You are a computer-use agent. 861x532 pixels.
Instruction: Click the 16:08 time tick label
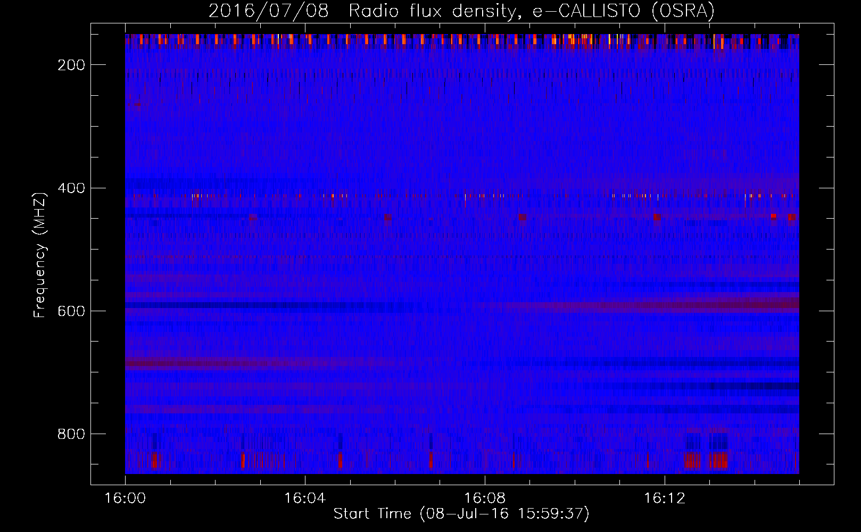[485, 498]
